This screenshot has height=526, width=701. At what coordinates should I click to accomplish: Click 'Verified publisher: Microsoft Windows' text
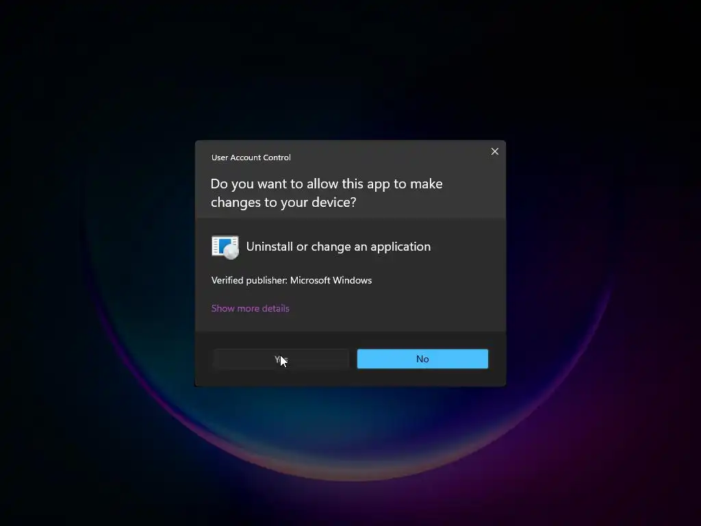click(292, 280)
